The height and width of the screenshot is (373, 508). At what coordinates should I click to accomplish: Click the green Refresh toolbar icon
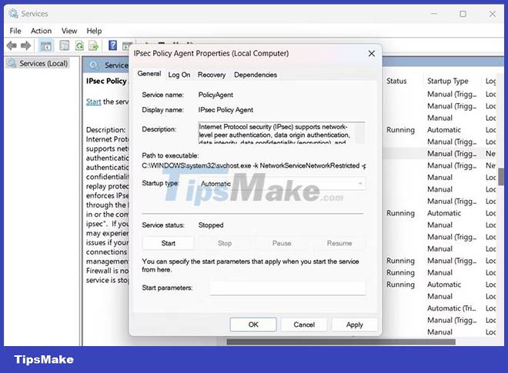click(79, 45)
